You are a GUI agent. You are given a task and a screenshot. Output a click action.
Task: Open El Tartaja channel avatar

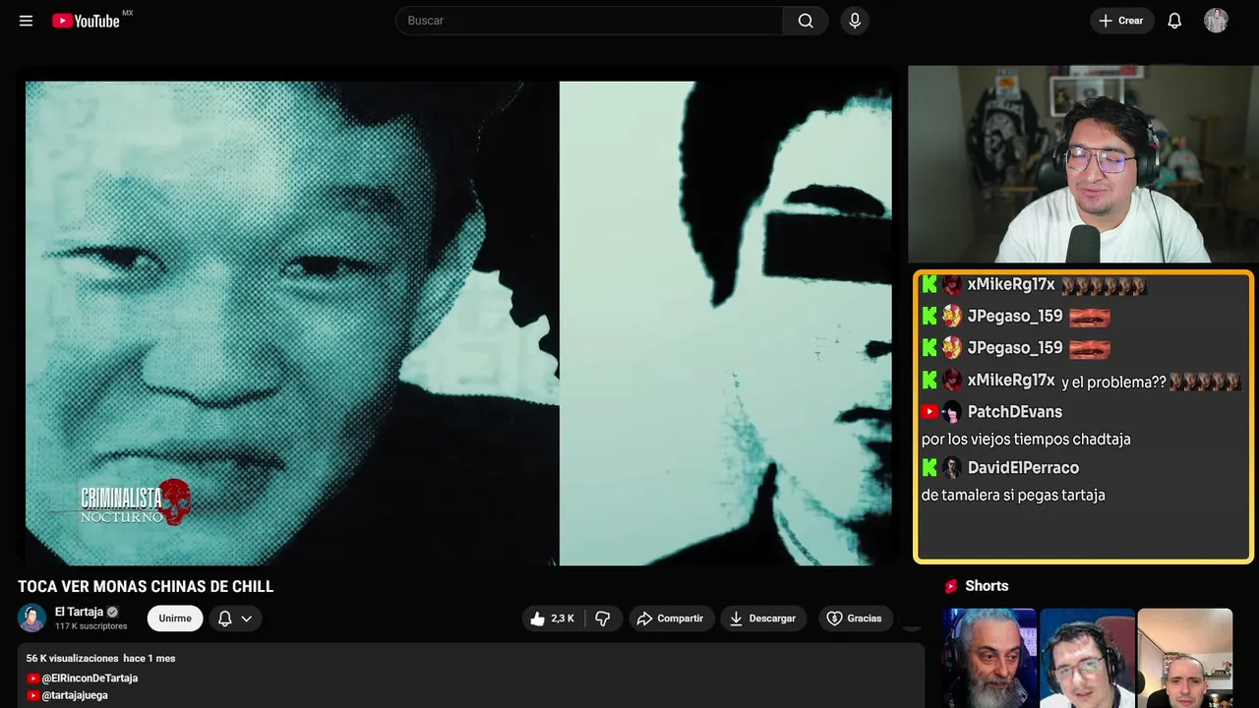pyautogui.click(x=31, y=618)
